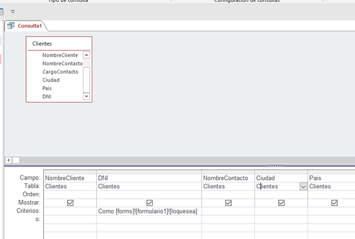Click the pane splitter grip handle
Screen dimensions: 355x239
tap(276, 166)
